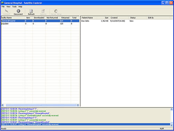
Task: Click the left arrow of facility scrollbar
Action: [x=2, y=105]
